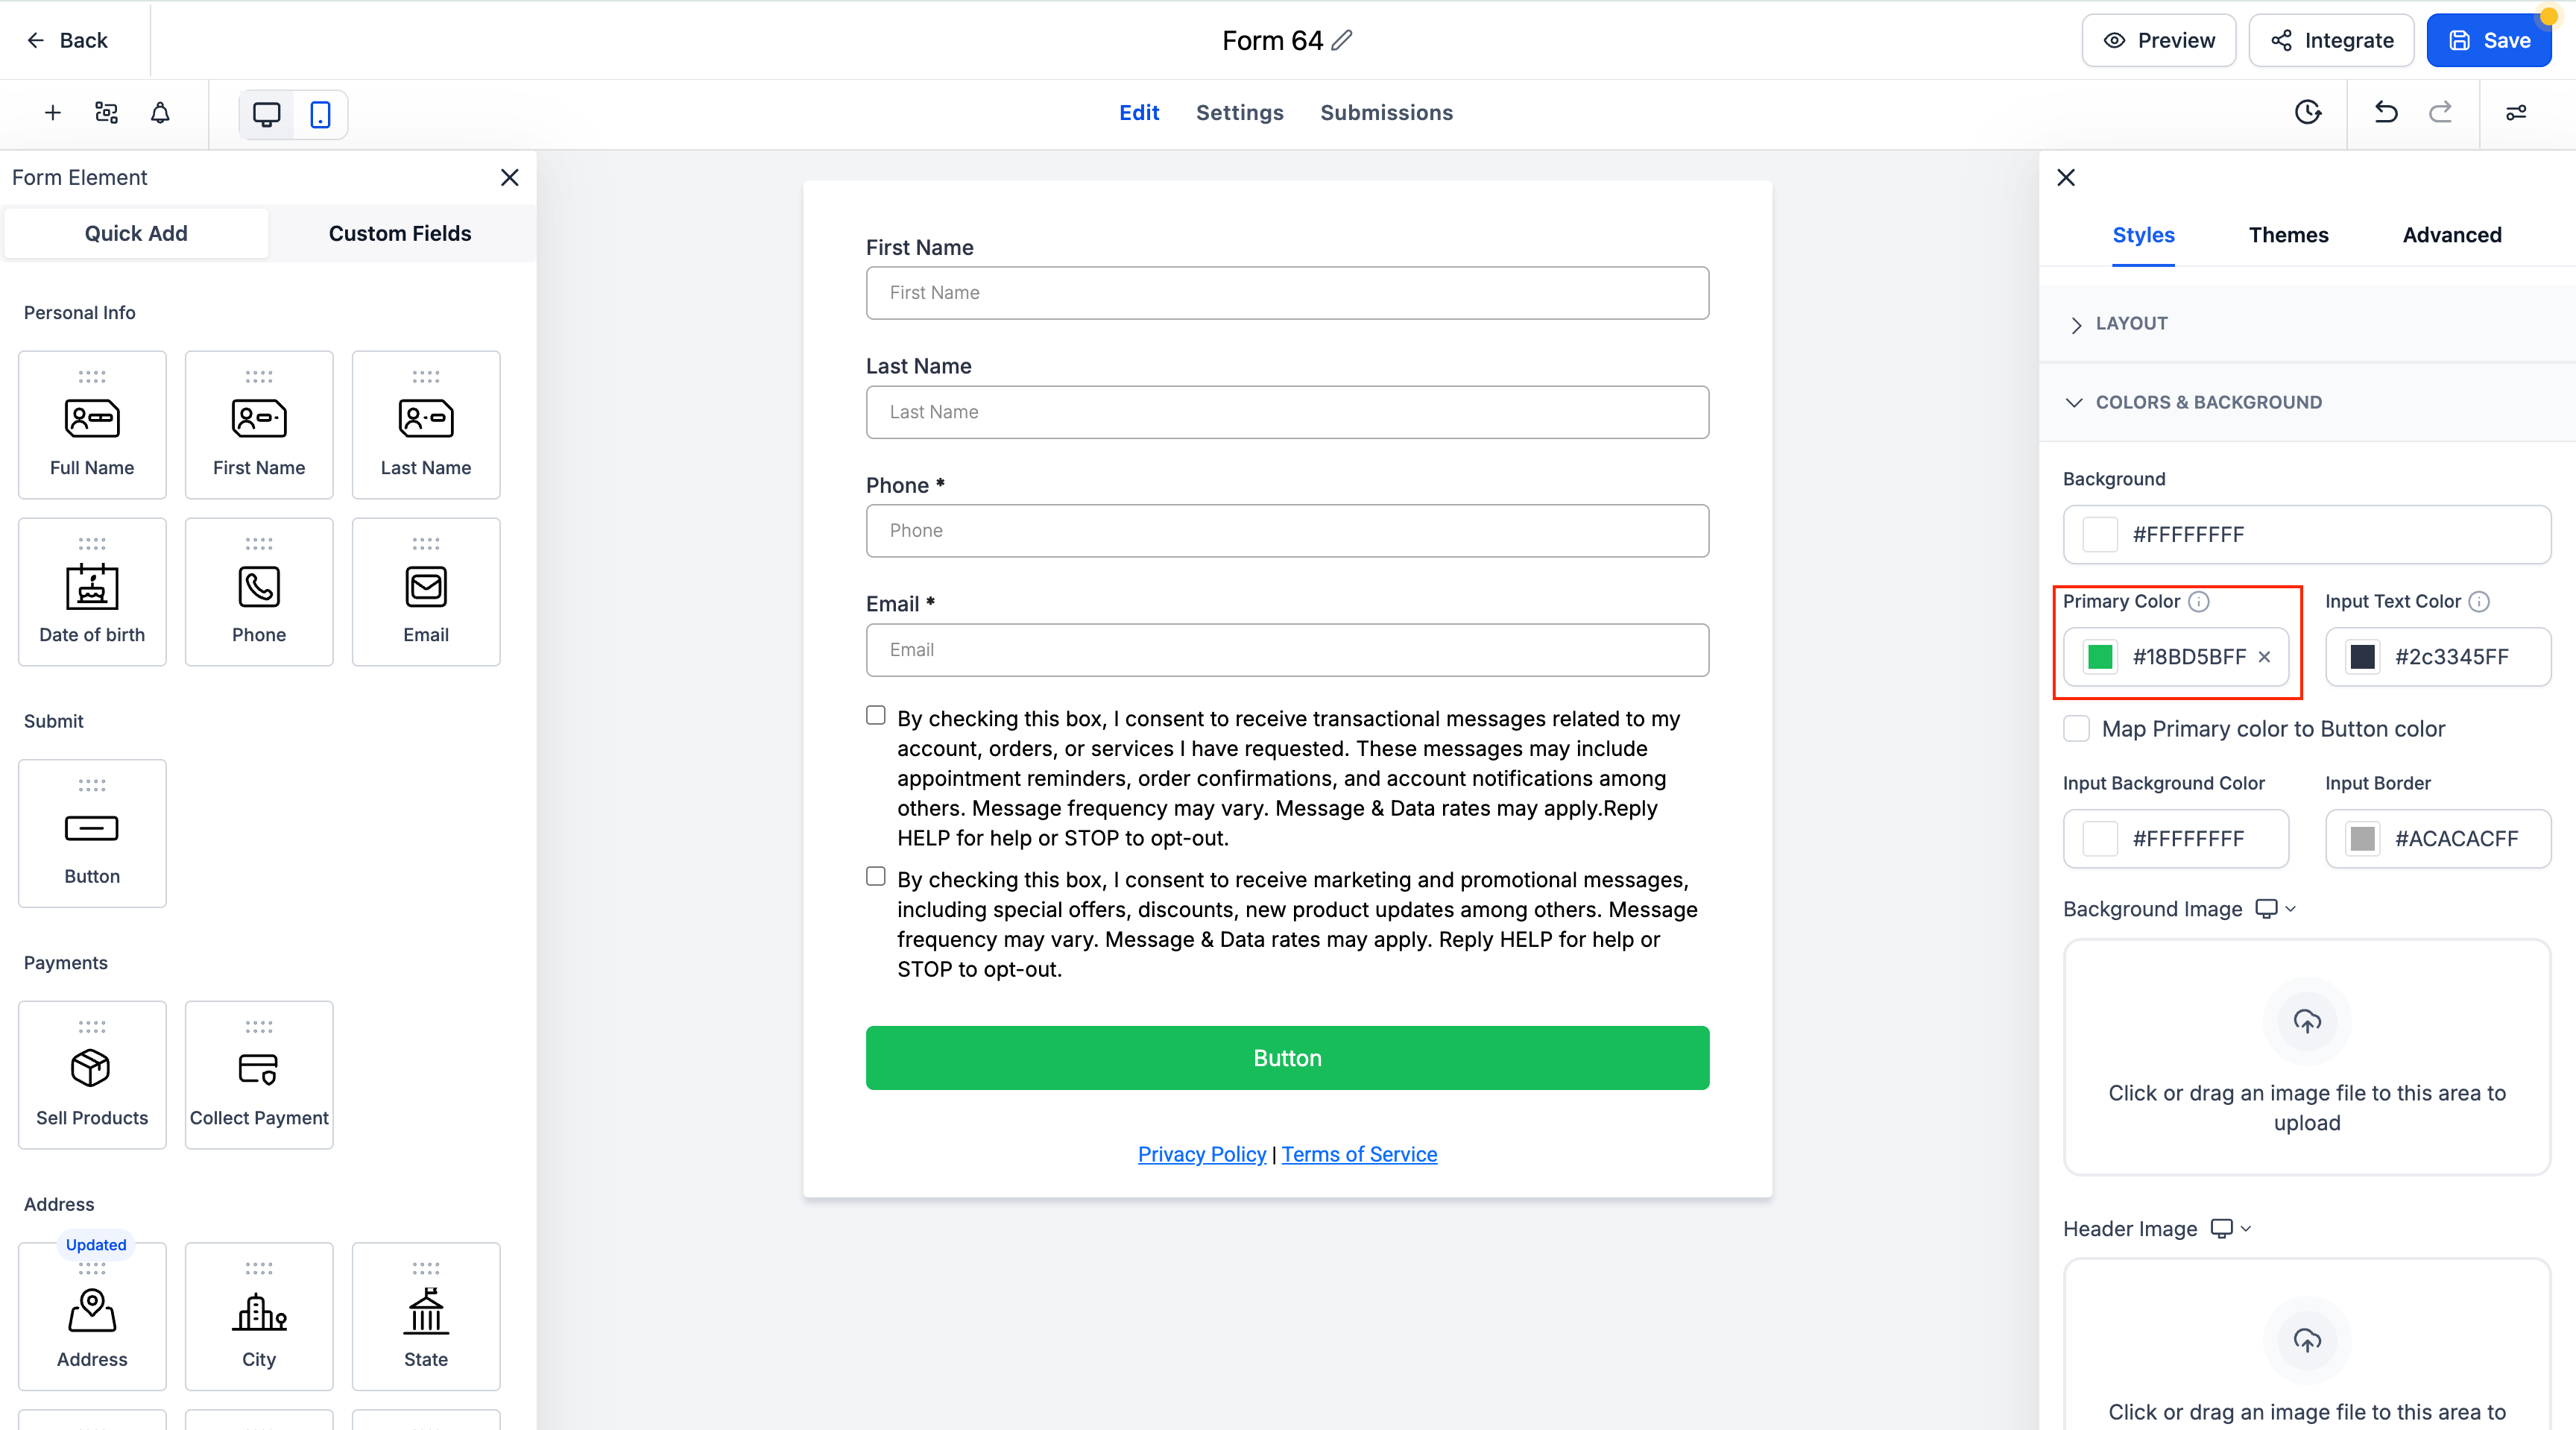The image size is (2576, 1430).
Task: Click the green Primary Color swatch
Action: 2100,657
